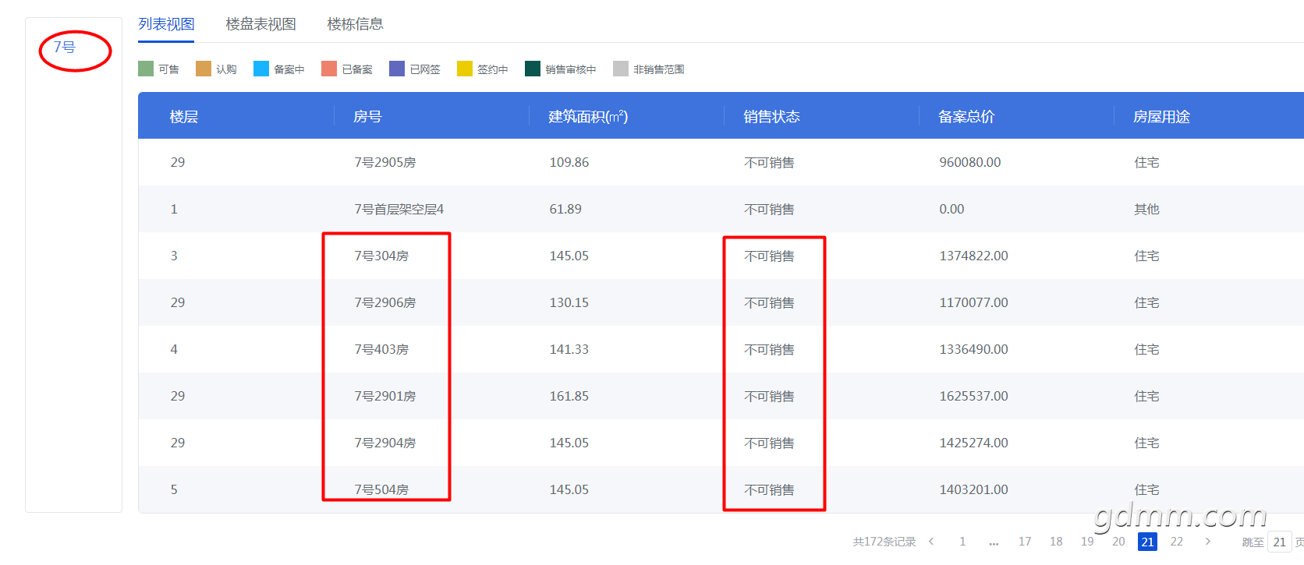Click area value 141.33

569,349
